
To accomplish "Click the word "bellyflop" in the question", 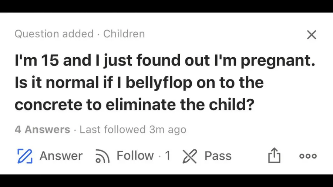I will [158, 82].
